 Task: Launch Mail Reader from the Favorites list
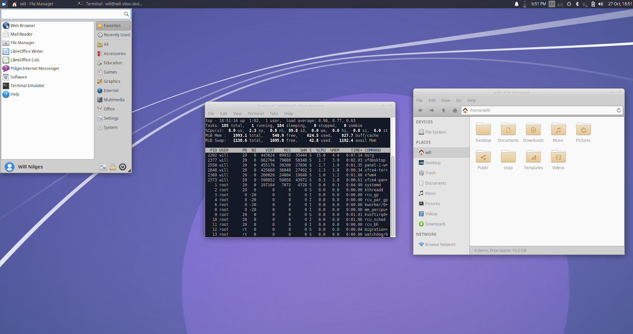[x=47, y=34]
